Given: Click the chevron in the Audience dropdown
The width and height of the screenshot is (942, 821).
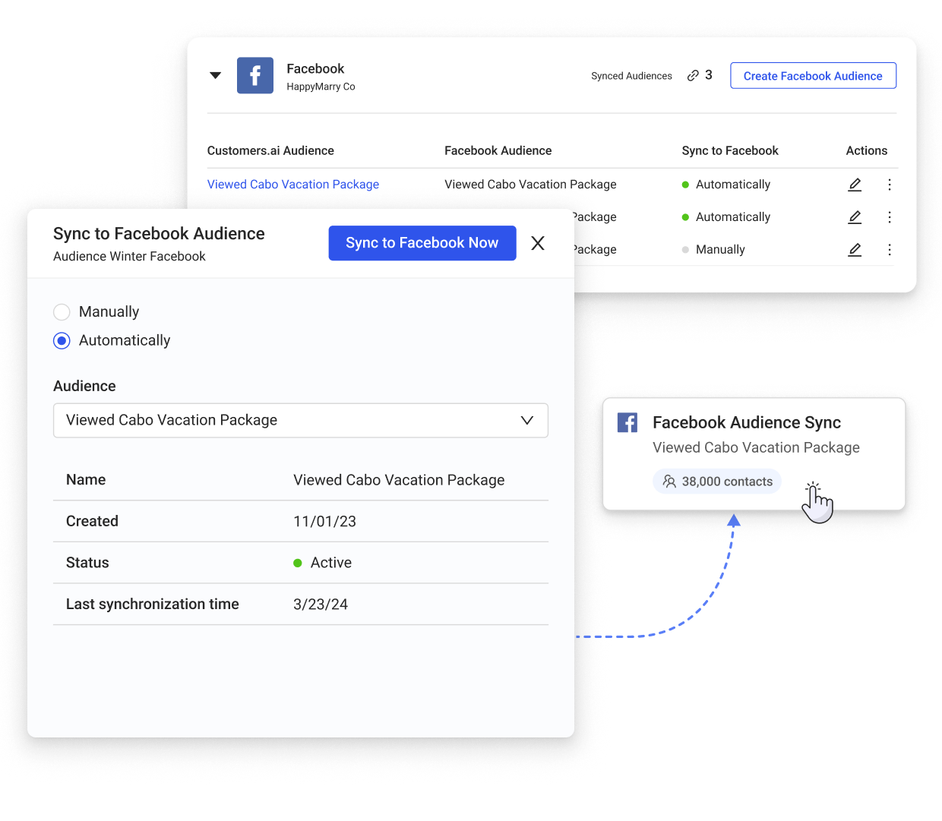Looking at the screenshot, I should pyautogui.click(x=527, y=421).
